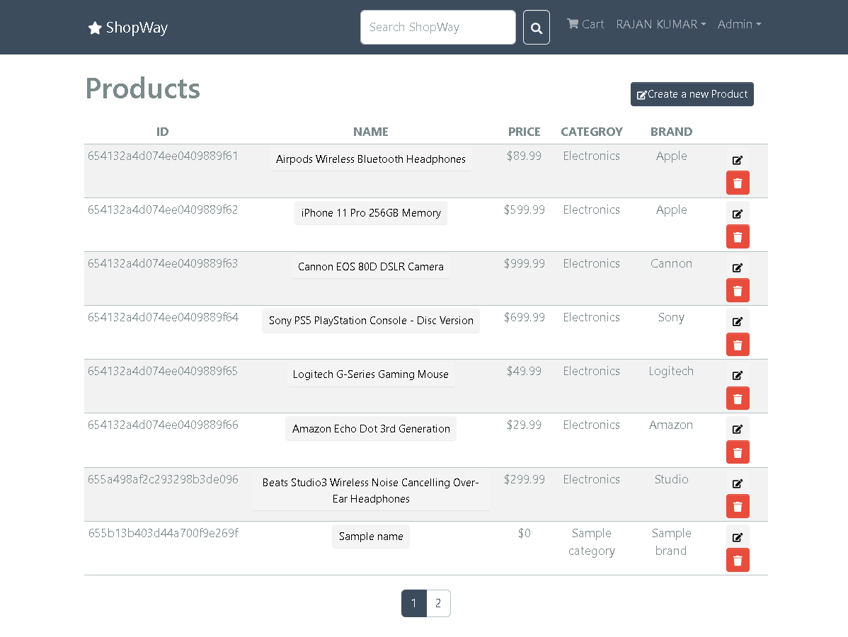Click the Sample category cell
Image resolution: width=848 pixels, height=637 pixels.
coord(592,542)
